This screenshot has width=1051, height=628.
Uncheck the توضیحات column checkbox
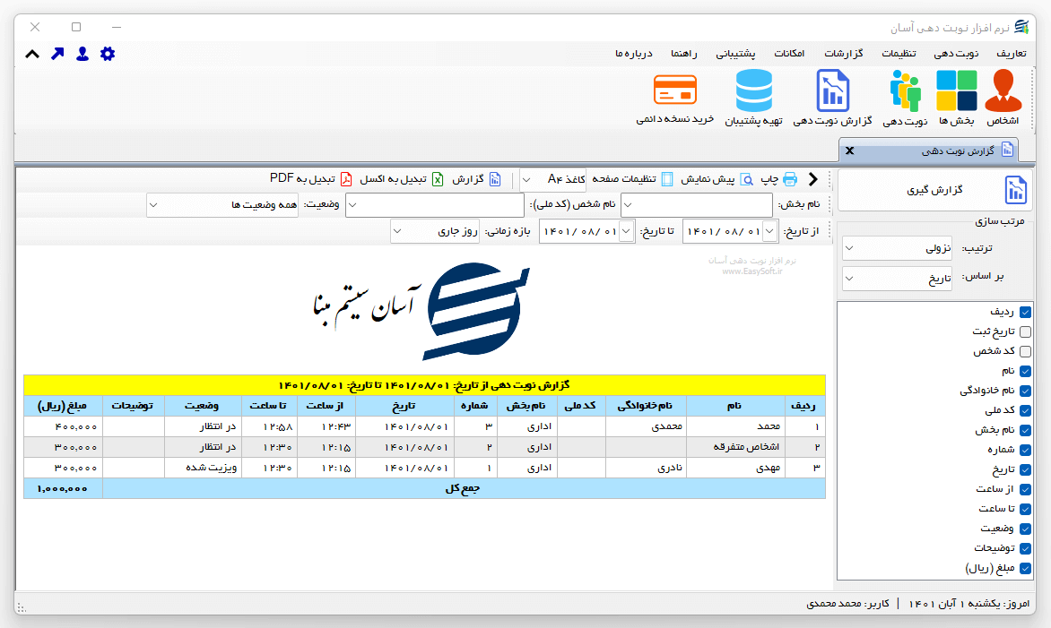pos(1025,548)
